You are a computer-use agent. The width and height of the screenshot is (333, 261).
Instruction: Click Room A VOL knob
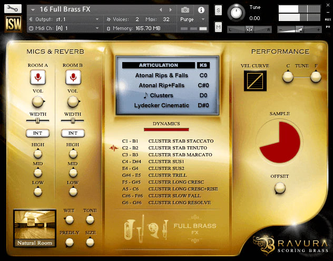point(38,102)
